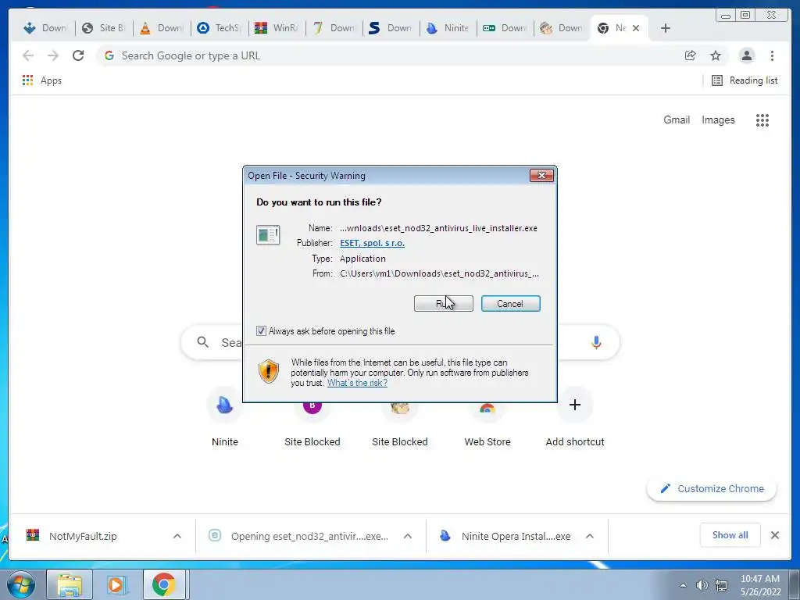Show hidden system tray icons
Viewport: 800px width, 600px height.
pos(683,585)
